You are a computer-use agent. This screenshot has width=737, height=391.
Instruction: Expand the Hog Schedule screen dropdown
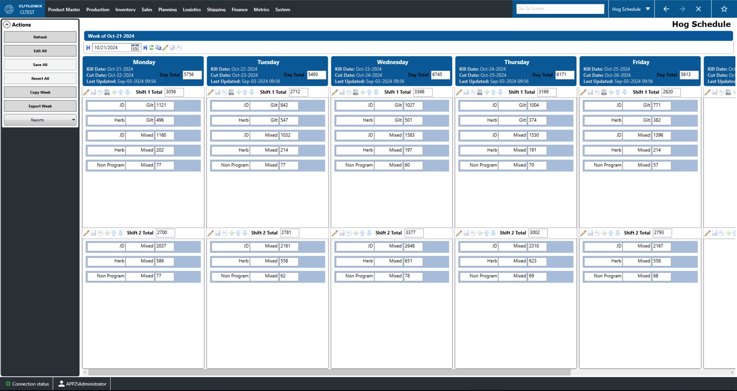click(x=648, y=9)
